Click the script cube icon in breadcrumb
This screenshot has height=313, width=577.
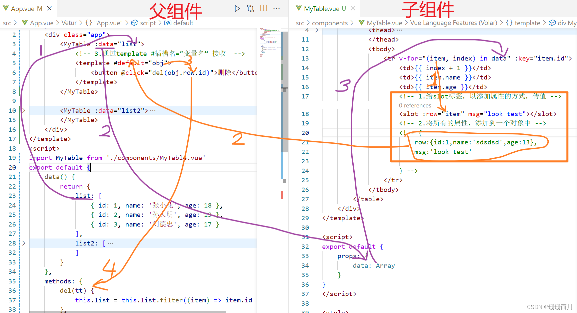(x=135, y=23)
